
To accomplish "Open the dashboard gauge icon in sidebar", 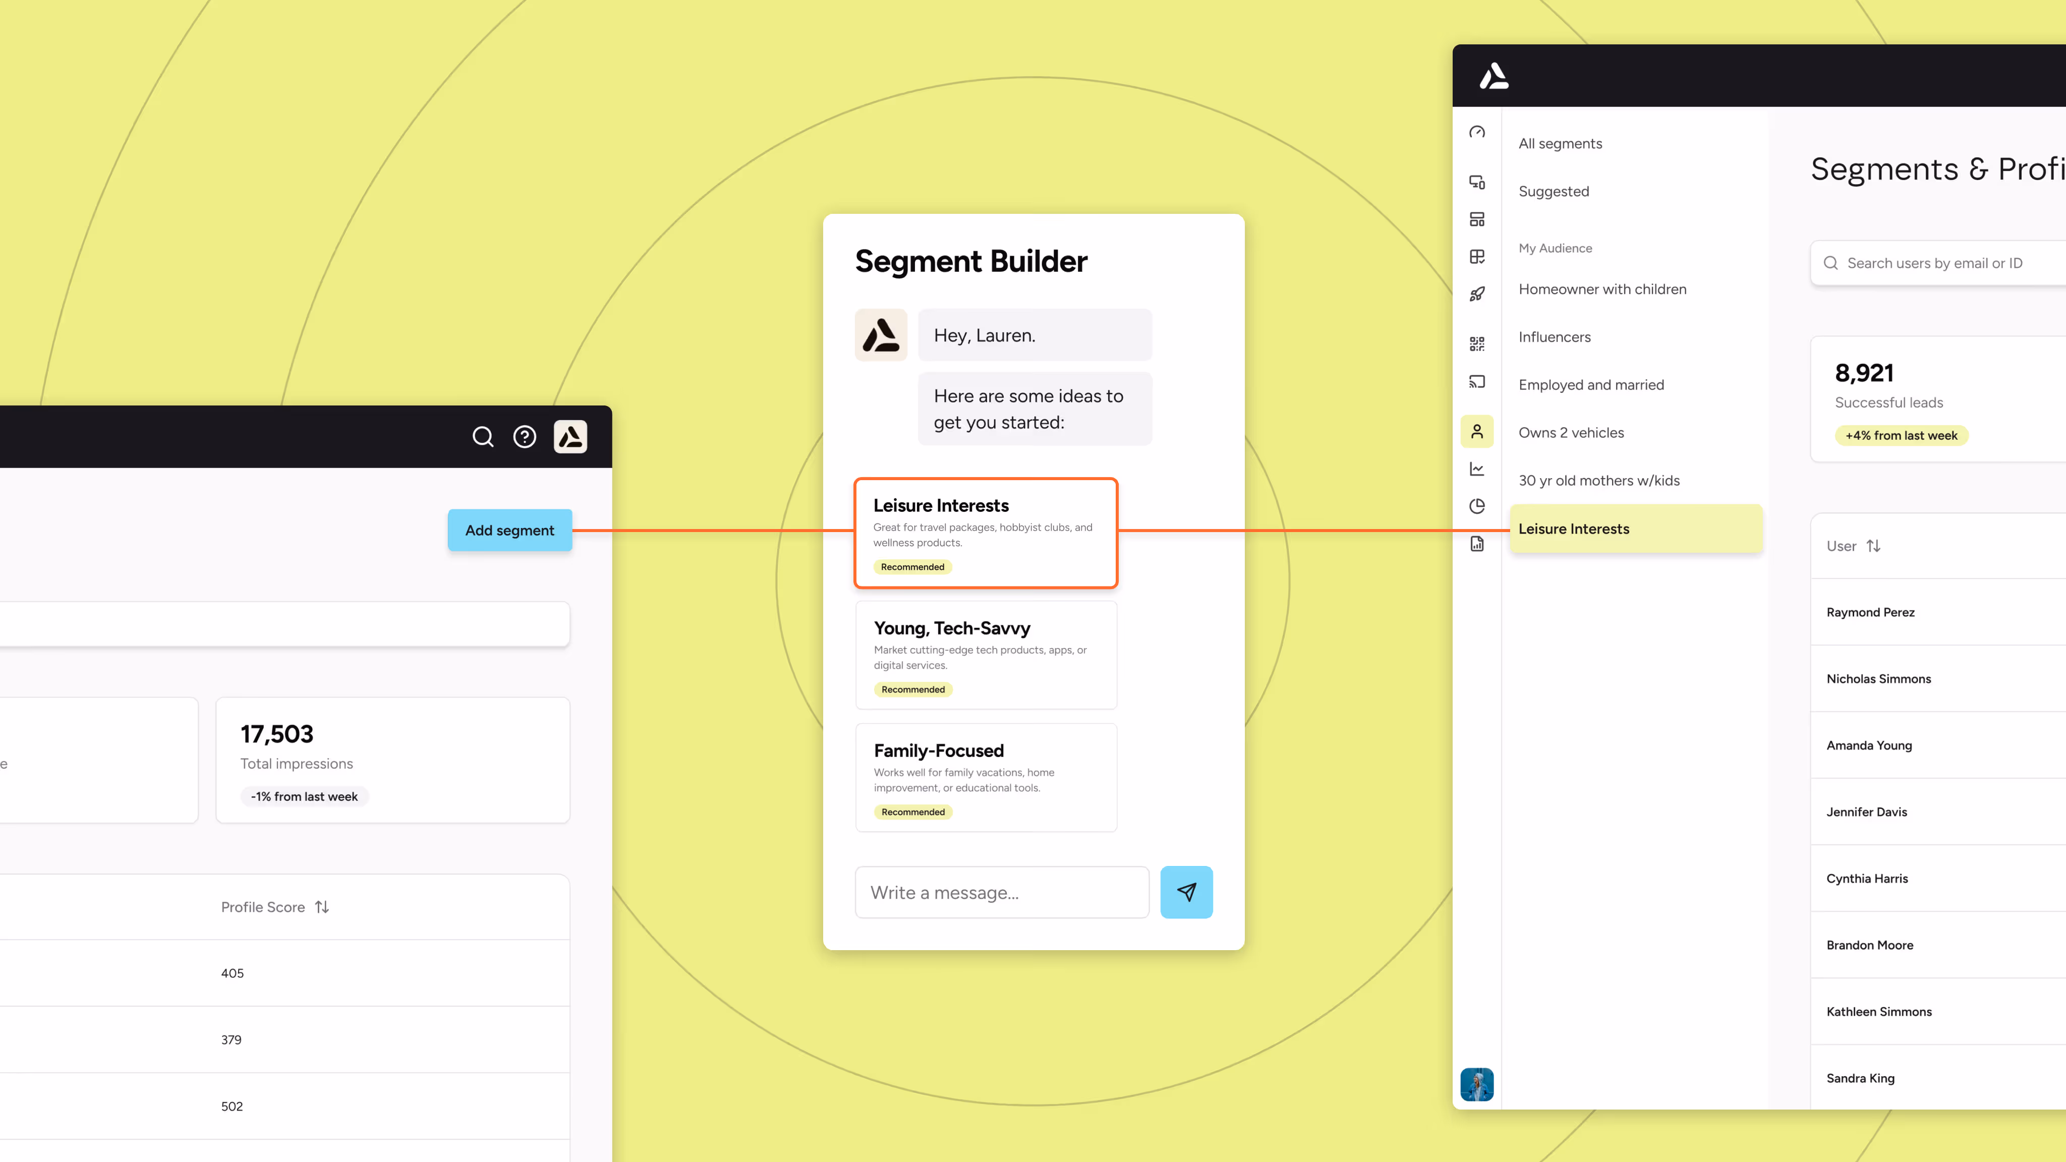I will [1476, 132].
